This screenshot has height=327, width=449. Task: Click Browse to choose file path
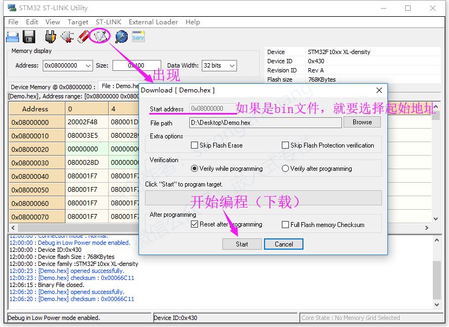point(362,122)
